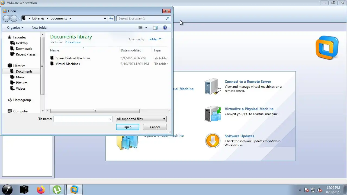The width and height of the screenshot is (347, 195).
Task: Click the Favorites star icon
Action: (10, 37)
